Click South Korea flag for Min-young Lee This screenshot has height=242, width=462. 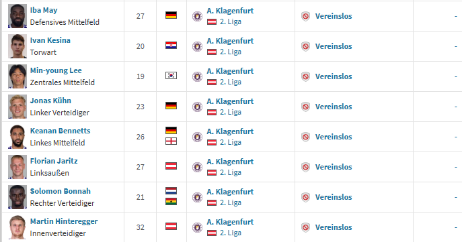(x=171, y=76)
